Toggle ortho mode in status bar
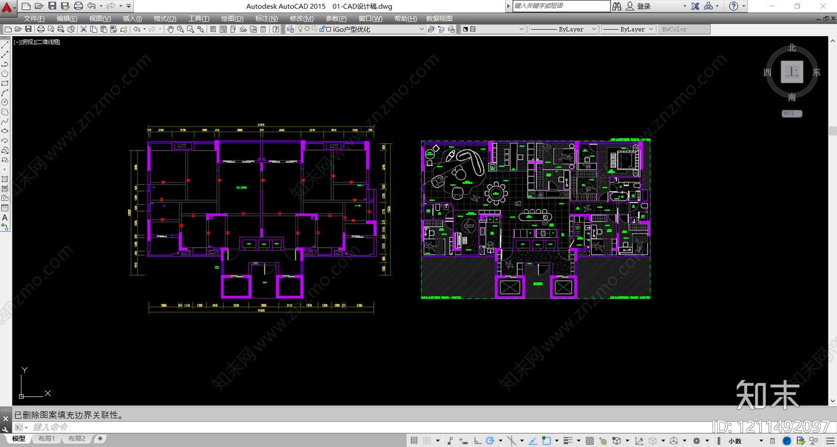The image size is (837, 447). tap(477, 441)
